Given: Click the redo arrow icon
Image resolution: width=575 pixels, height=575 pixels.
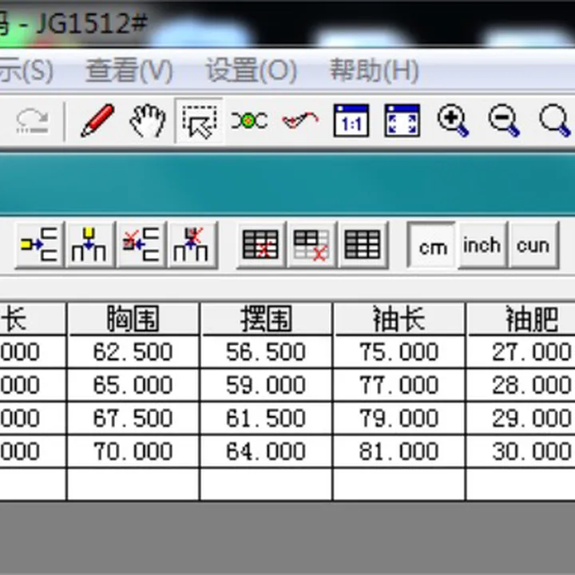Looking at the screenshot, I should 32,121.
